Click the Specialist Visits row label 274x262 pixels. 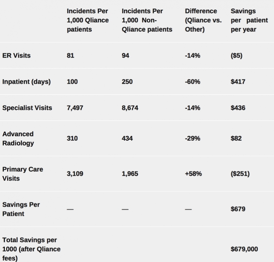tap(27, 108)
